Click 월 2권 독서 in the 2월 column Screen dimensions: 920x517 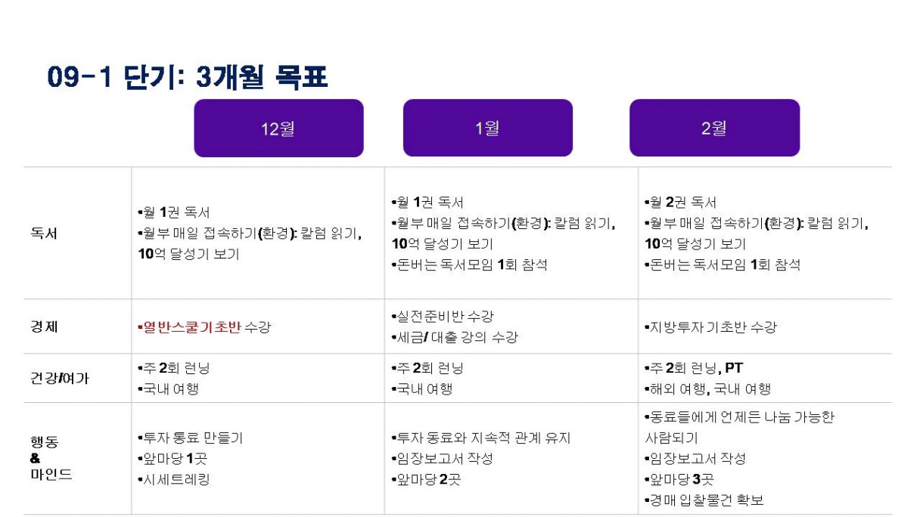coord(682,203)
